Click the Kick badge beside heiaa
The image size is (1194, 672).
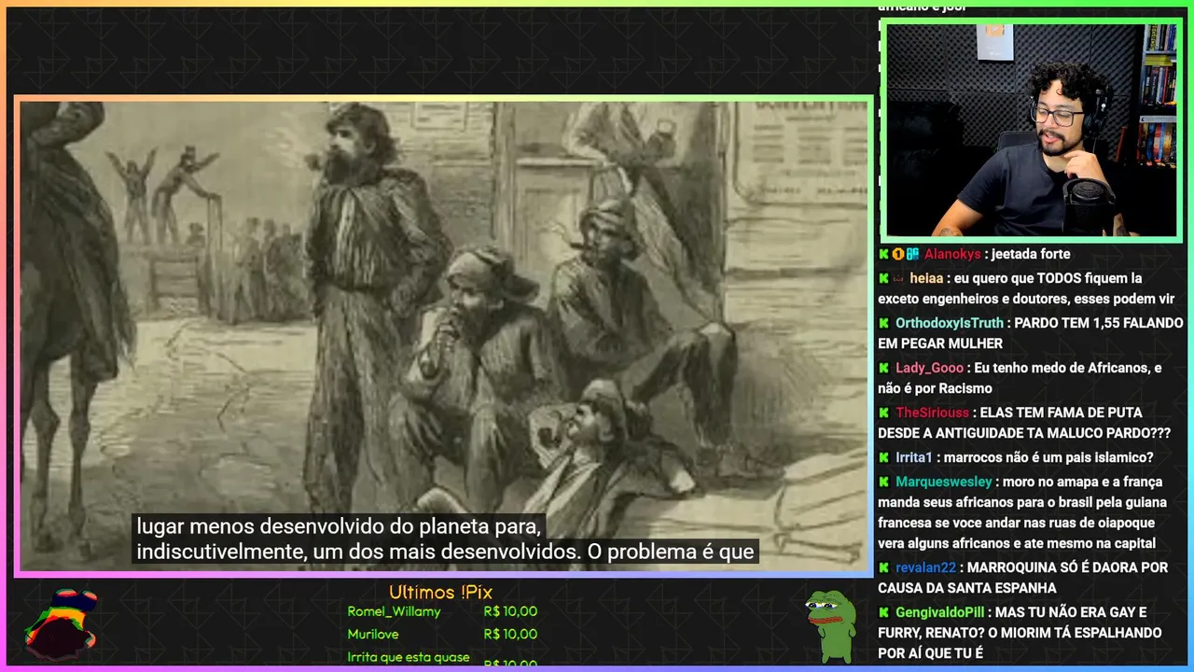pyautogui.click(x=883, y=278)
